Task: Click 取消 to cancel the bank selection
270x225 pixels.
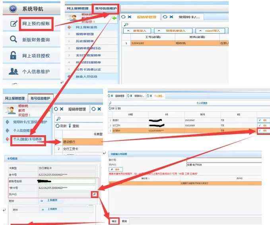Action: [124, 221]
